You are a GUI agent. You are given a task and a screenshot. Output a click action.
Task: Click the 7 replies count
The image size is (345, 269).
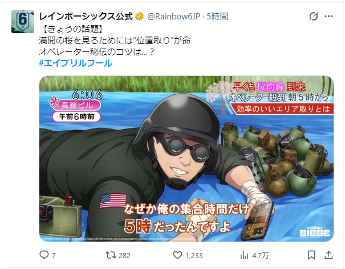pos(54,255)
